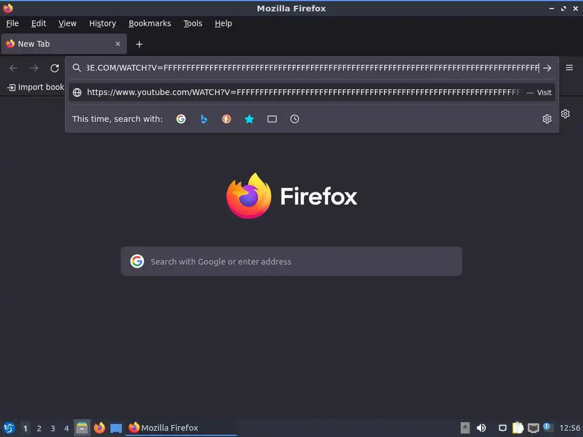This screenshot has height=437, width=583.
Task: Select the New Tab tab
Action: 64,44
